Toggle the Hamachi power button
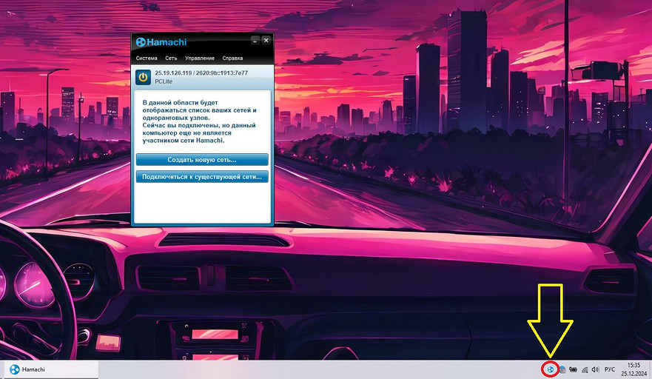Image resolution: width=652 pixels, height=379 pixels. click(144, 77)
